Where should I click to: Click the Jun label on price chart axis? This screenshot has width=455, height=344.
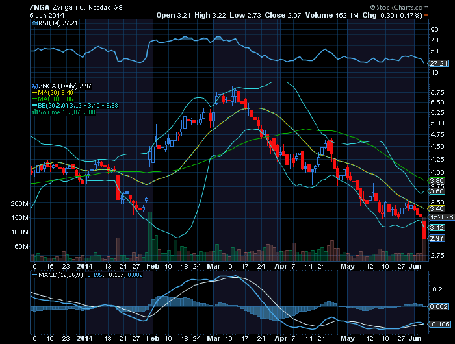pos(415,266)
